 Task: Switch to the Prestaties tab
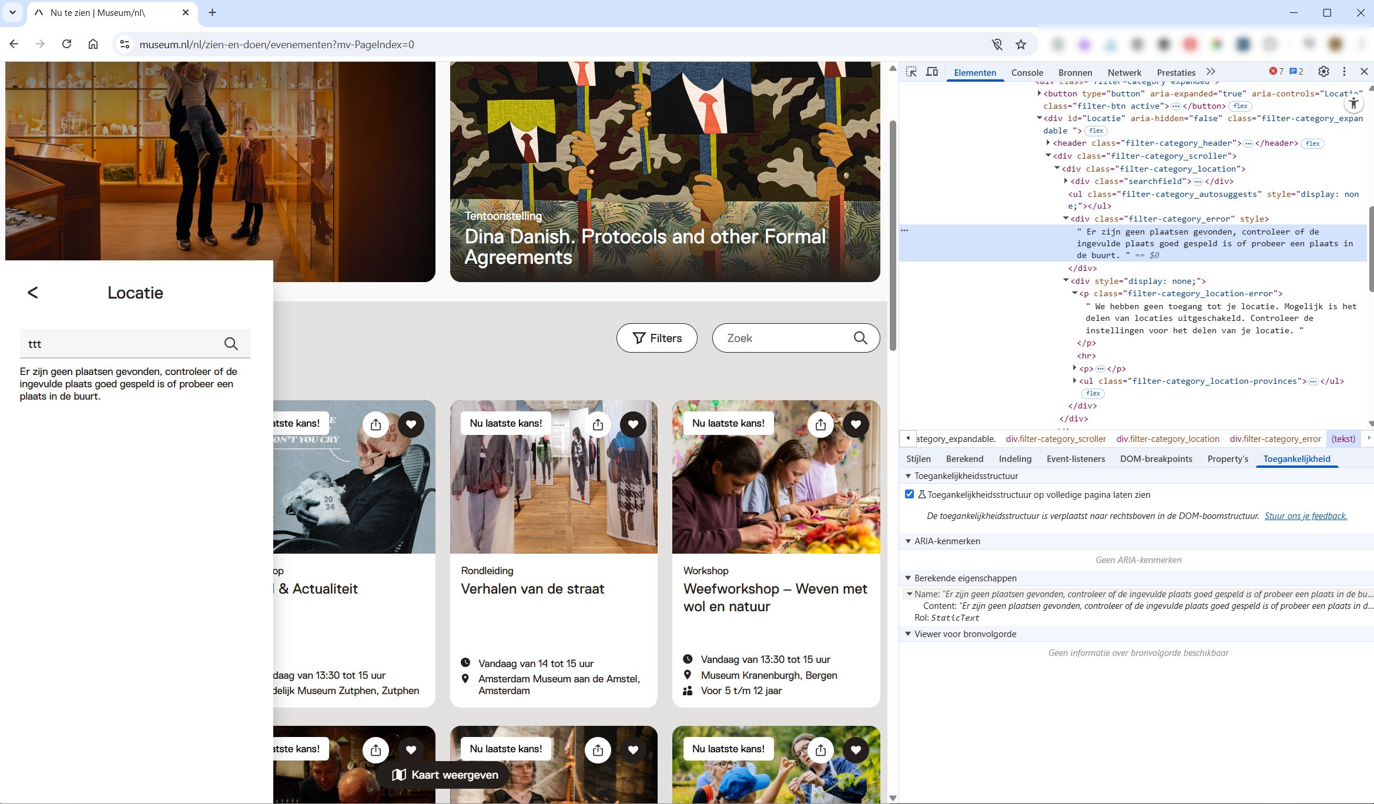[x=1176, y=72]
